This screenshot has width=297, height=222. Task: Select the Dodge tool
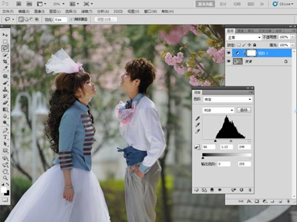pos(5,123)
